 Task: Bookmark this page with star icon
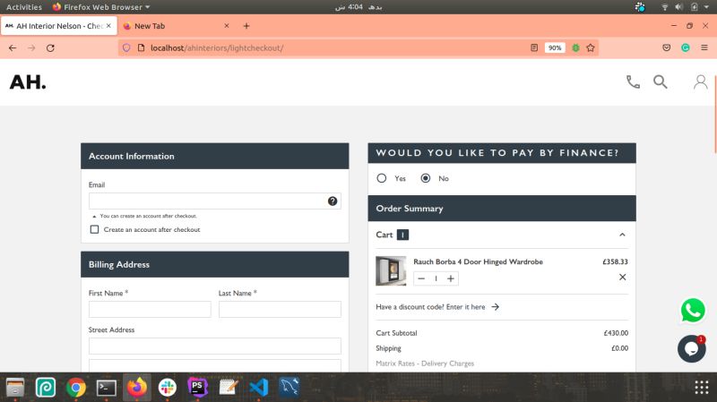coord(591,48)
